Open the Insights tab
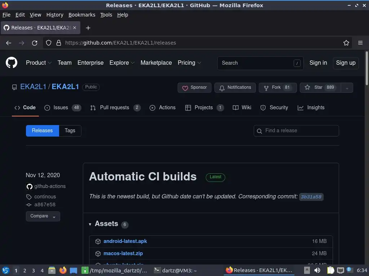The width and height of the screenshot is (369, 276). pos(311,108)
